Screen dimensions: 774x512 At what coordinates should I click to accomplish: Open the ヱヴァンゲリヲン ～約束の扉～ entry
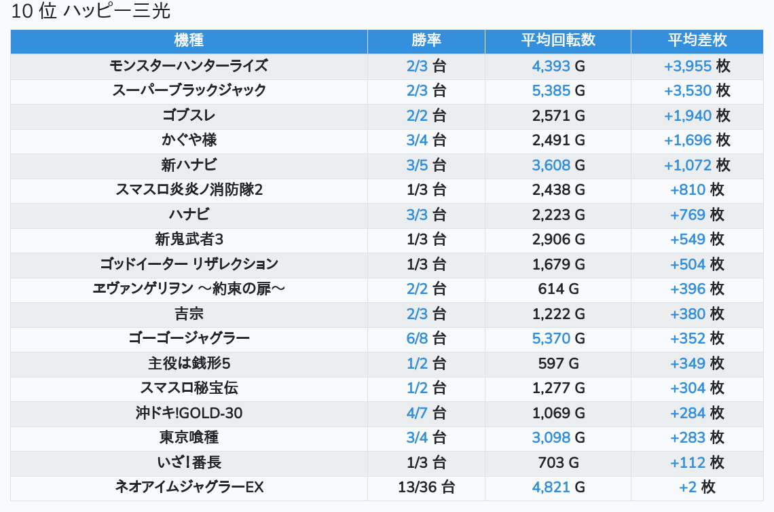point(189,289)
